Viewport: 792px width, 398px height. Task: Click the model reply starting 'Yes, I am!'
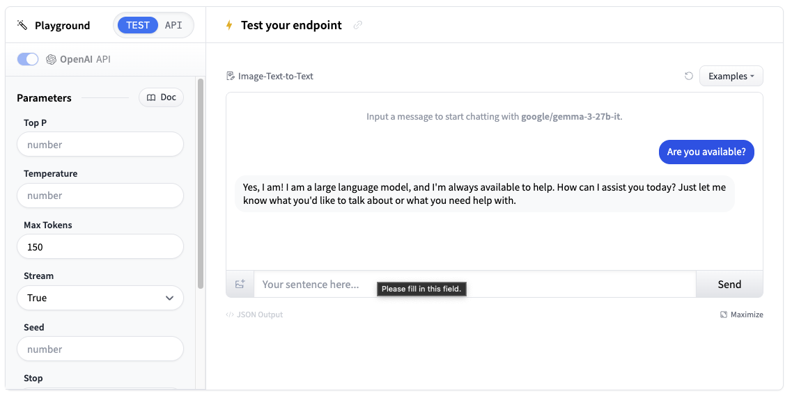point(485,193)
